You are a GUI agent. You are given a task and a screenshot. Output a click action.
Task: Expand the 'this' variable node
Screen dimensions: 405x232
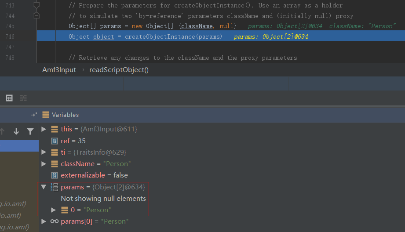pyautogui.click(x=44, y=129)
